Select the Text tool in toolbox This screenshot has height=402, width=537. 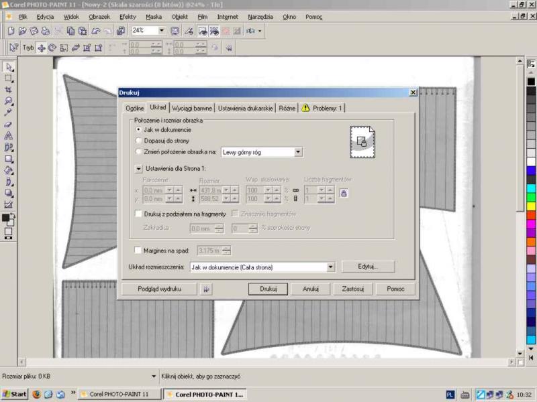pos(9,135)
